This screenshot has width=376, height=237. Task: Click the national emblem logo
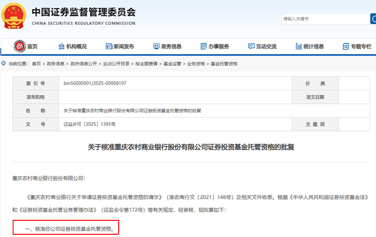point(13,16)
